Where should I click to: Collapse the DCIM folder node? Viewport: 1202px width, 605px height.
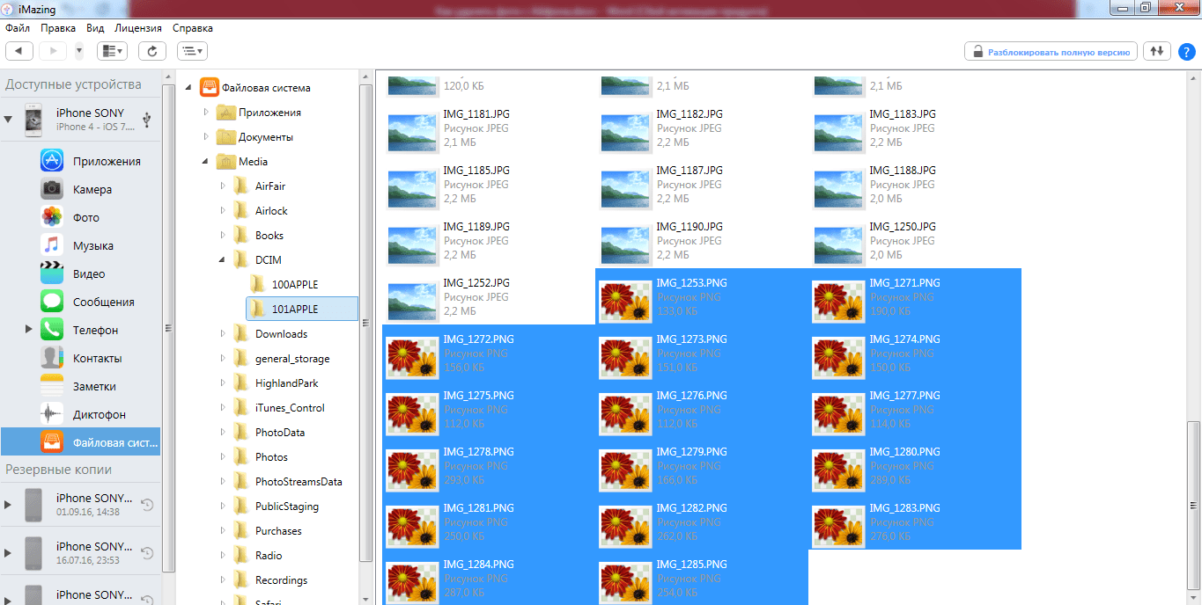[223, 260]
